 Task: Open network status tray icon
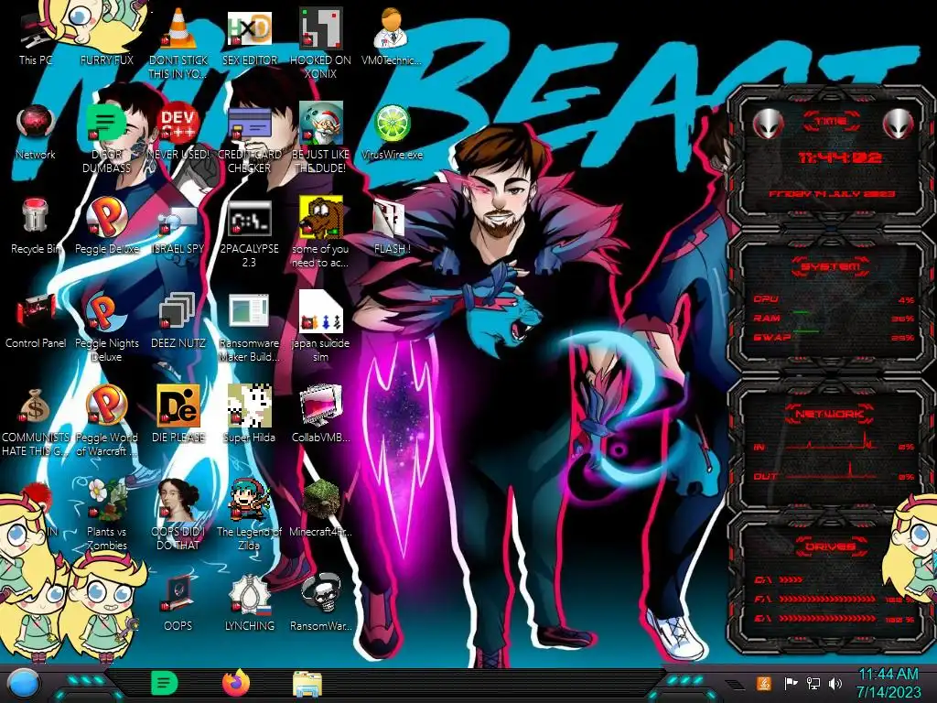click(x=813, y=683)
